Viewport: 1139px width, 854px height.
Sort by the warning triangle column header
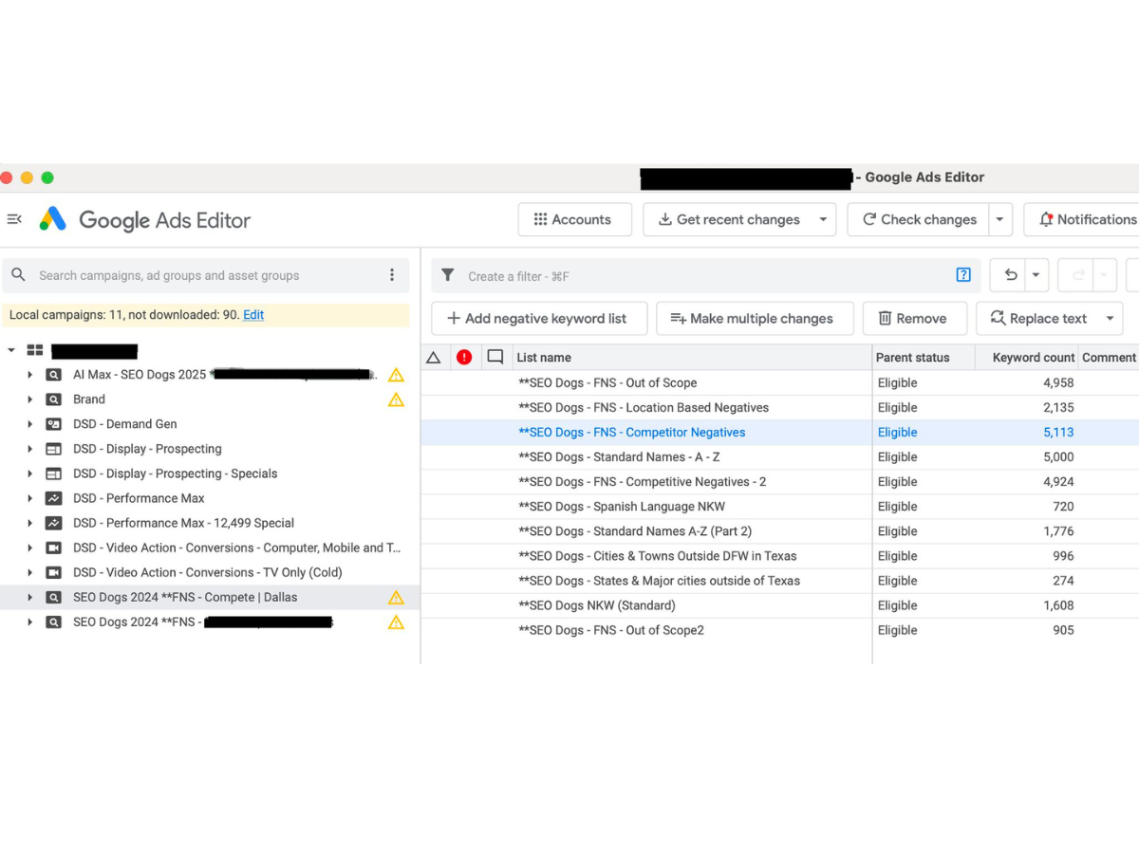(433, 358)
